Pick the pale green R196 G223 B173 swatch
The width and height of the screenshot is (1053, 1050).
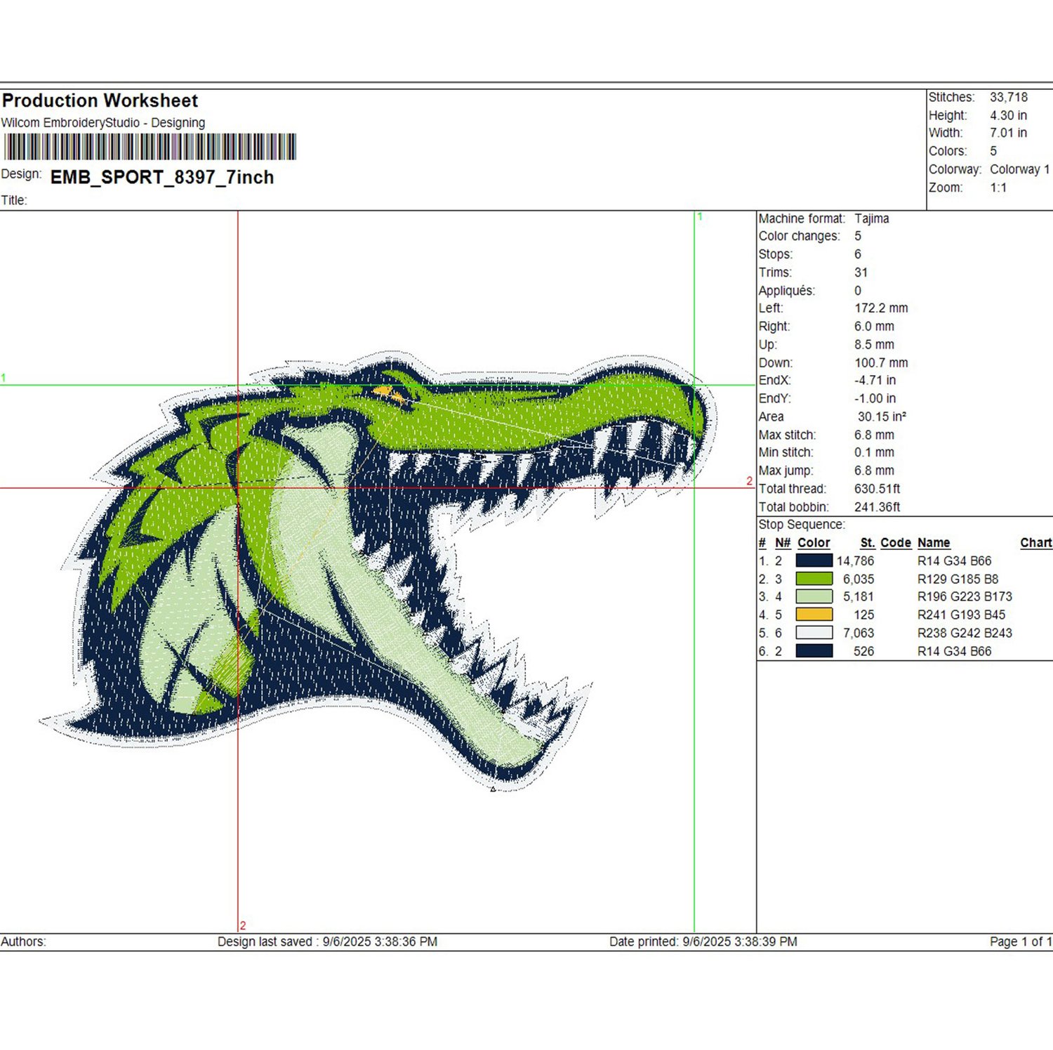[814, 596]
